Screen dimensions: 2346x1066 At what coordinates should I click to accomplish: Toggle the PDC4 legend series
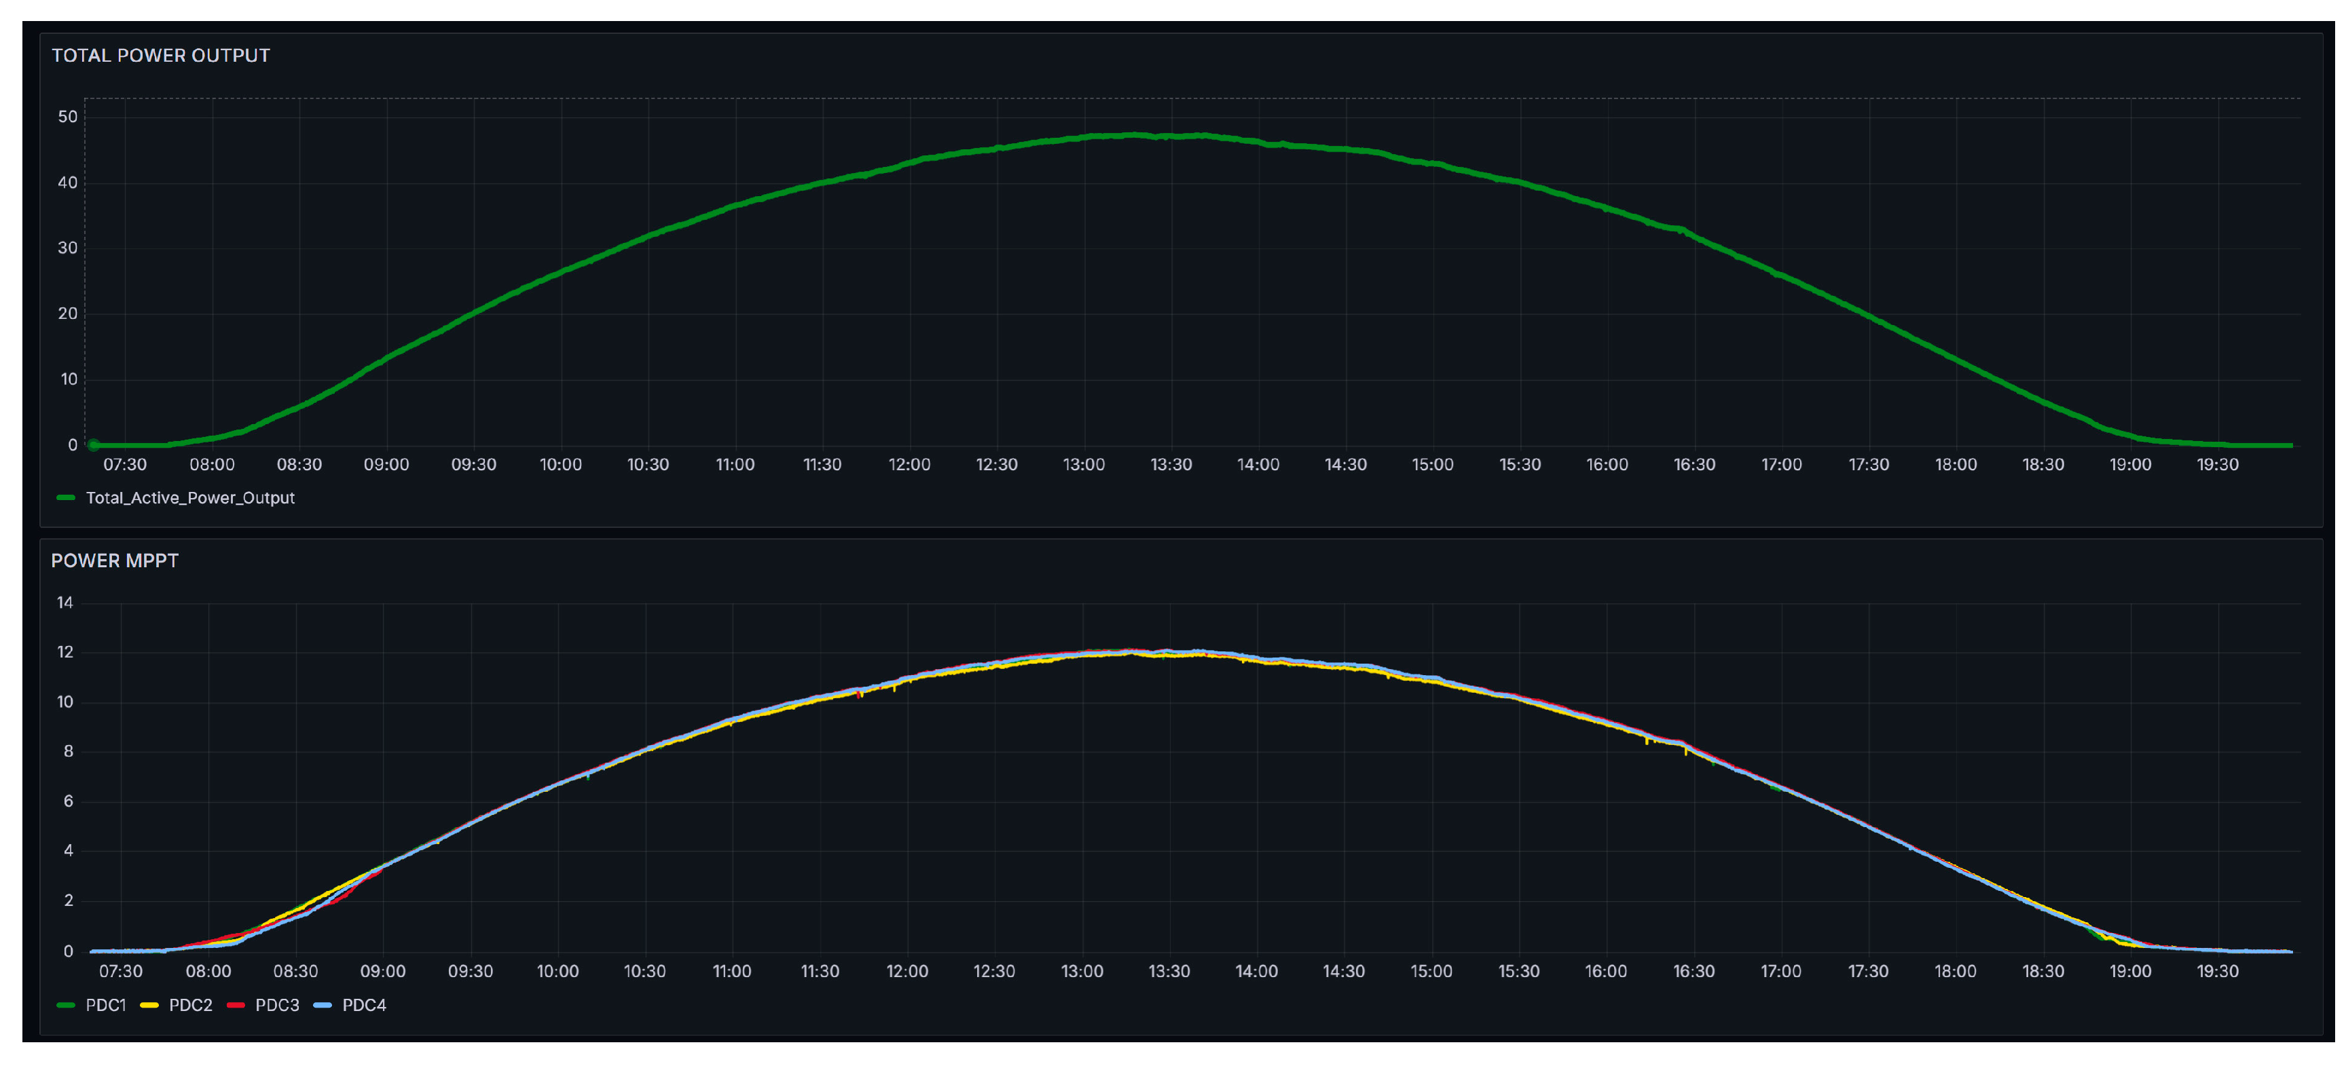coord(364,1005)
